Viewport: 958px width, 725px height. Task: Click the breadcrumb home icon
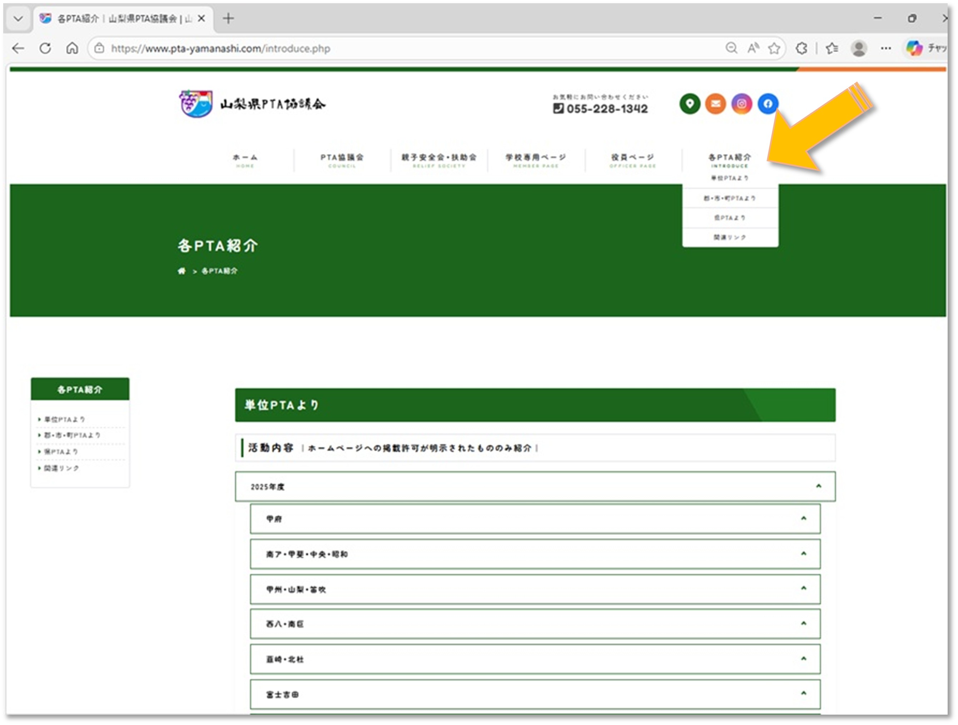[182, 271]
